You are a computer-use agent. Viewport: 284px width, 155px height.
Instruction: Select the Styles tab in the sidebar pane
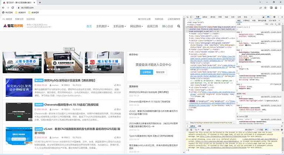click(x=239, y=20)
